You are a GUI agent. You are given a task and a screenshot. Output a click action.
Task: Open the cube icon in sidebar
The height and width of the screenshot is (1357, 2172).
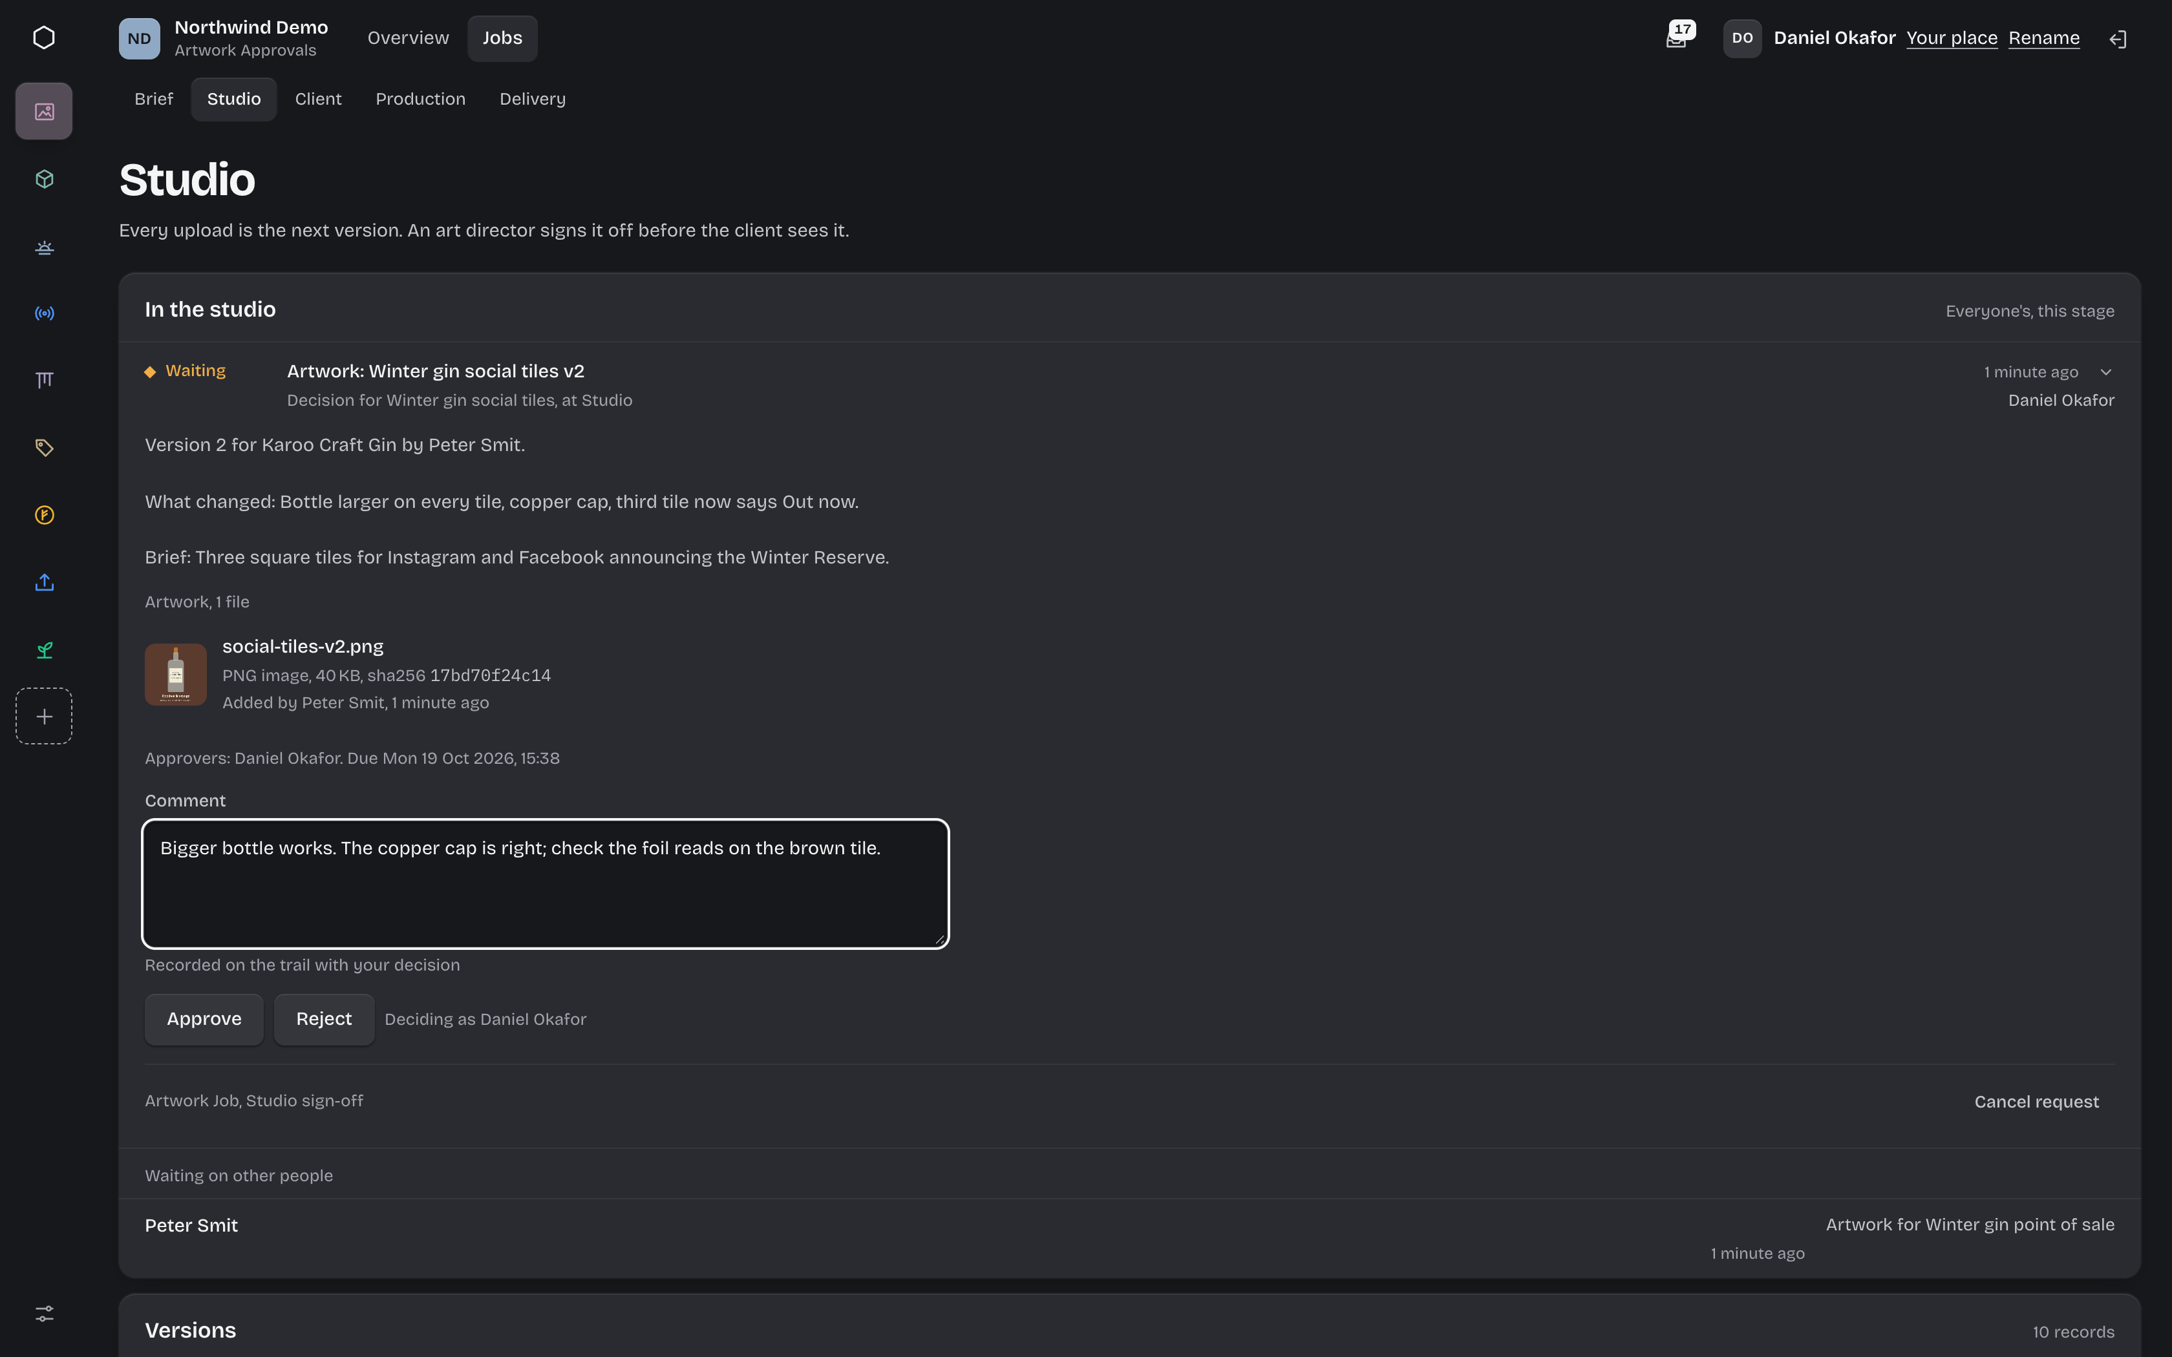click(44, 178)
